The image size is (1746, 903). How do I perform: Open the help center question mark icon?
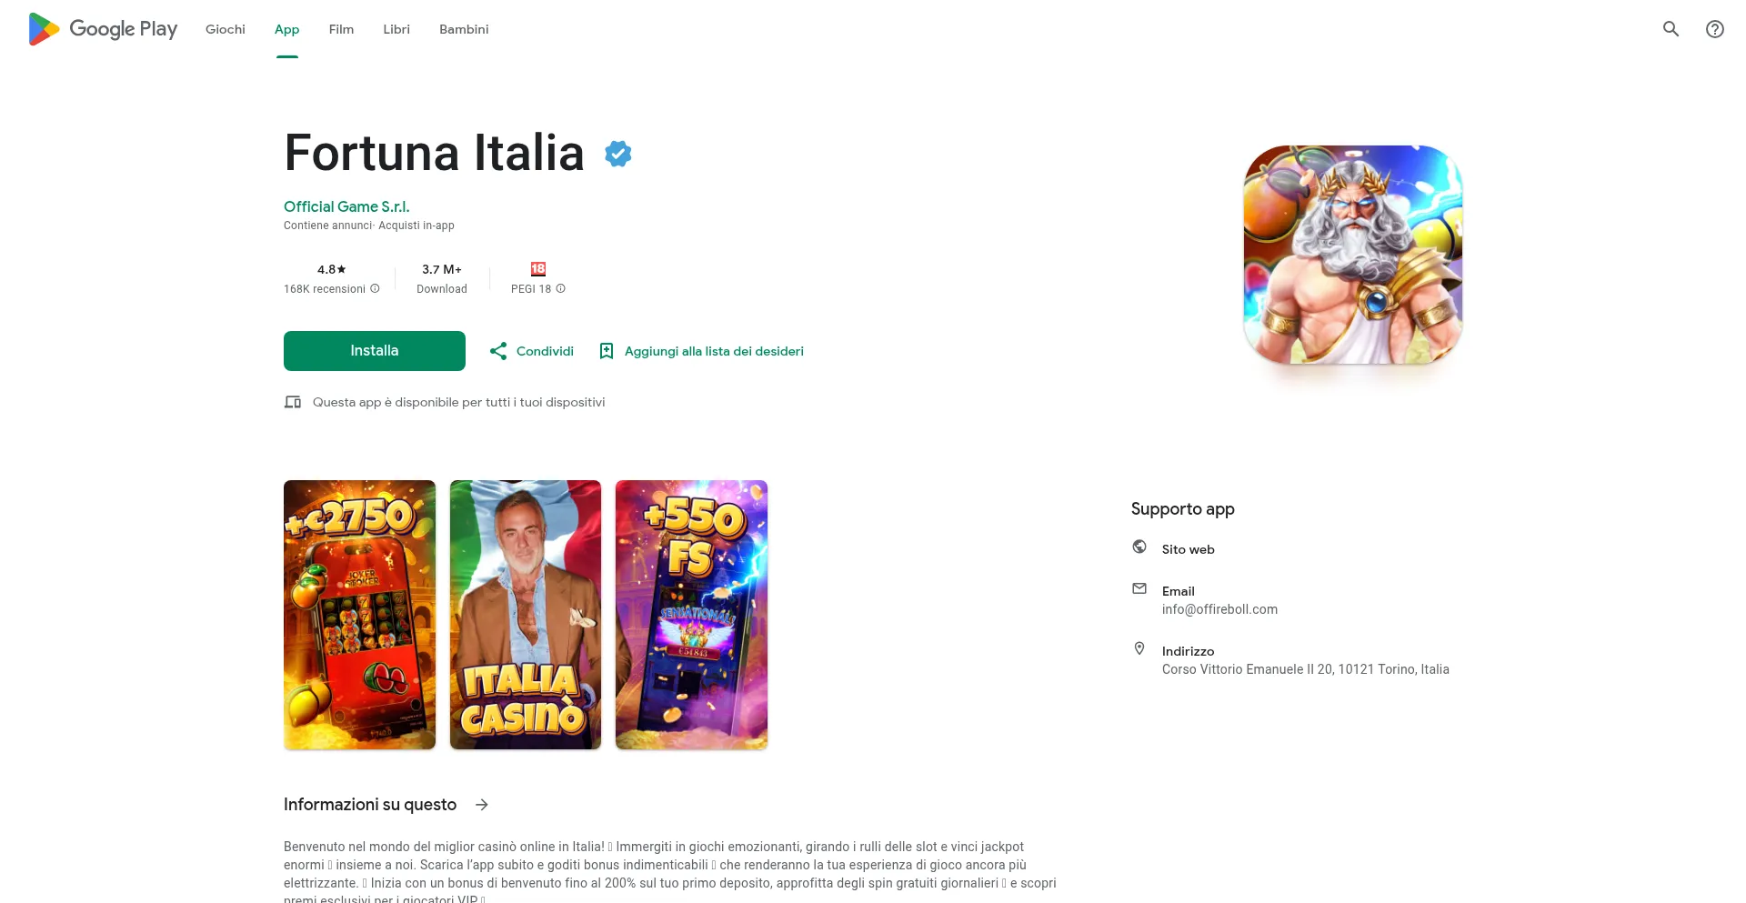1715,29
